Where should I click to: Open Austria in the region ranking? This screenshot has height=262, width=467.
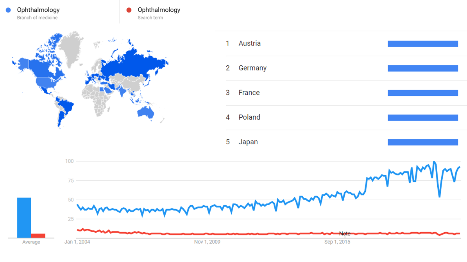coord(249,43)
